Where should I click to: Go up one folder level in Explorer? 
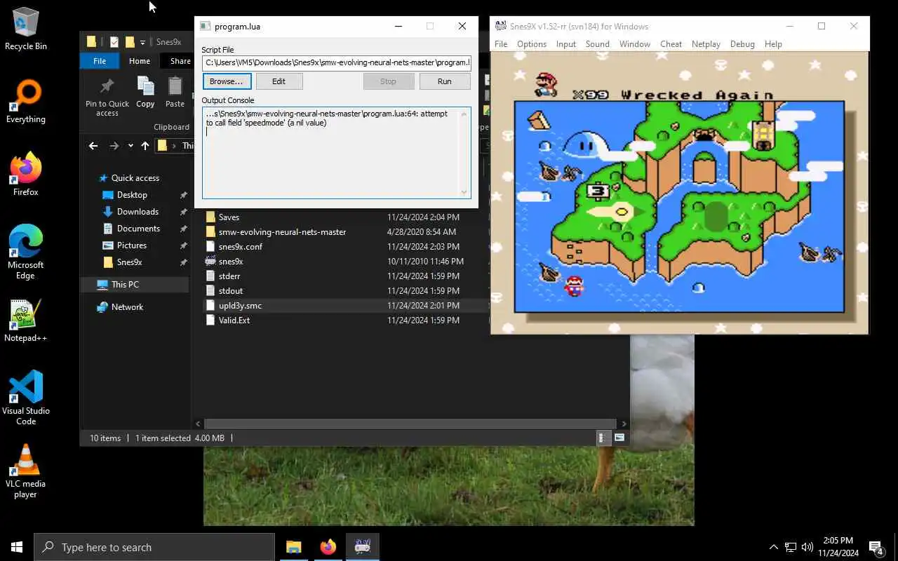(x=145, y=146)
